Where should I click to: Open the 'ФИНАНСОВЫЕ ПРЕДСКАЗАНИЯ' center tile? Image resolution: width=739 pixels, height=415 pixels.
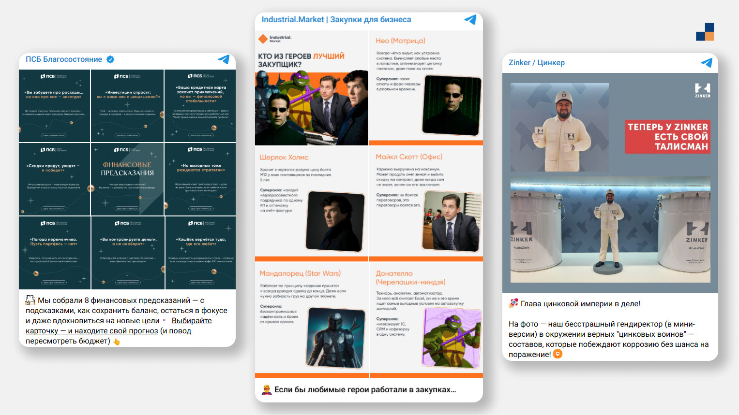127,179
